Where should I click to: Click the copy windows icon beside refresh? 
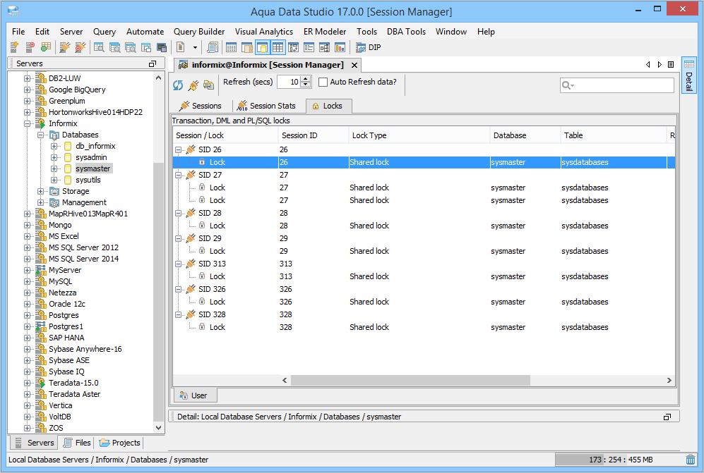[x=209, y=85]
